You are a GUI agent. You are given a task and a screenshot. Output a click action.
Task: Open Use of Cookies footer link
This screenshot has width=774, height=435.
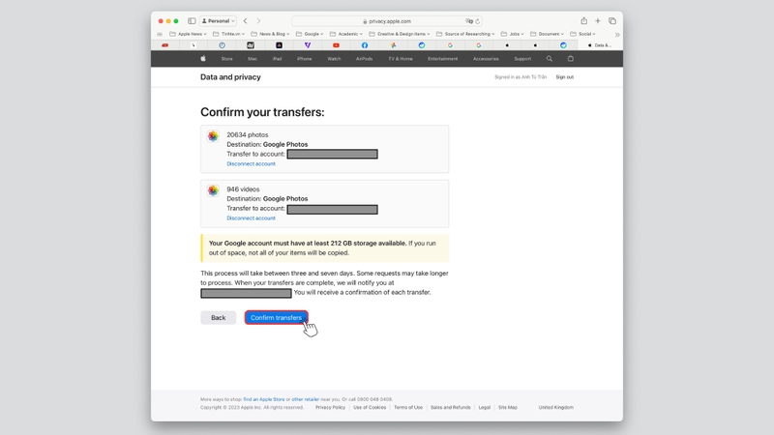point(370,407)
